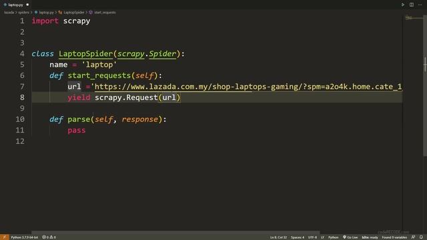This screenshot has width=427, height=240.
Task: Click the 'url' variable on line 7
Action: tap(74, 87)
